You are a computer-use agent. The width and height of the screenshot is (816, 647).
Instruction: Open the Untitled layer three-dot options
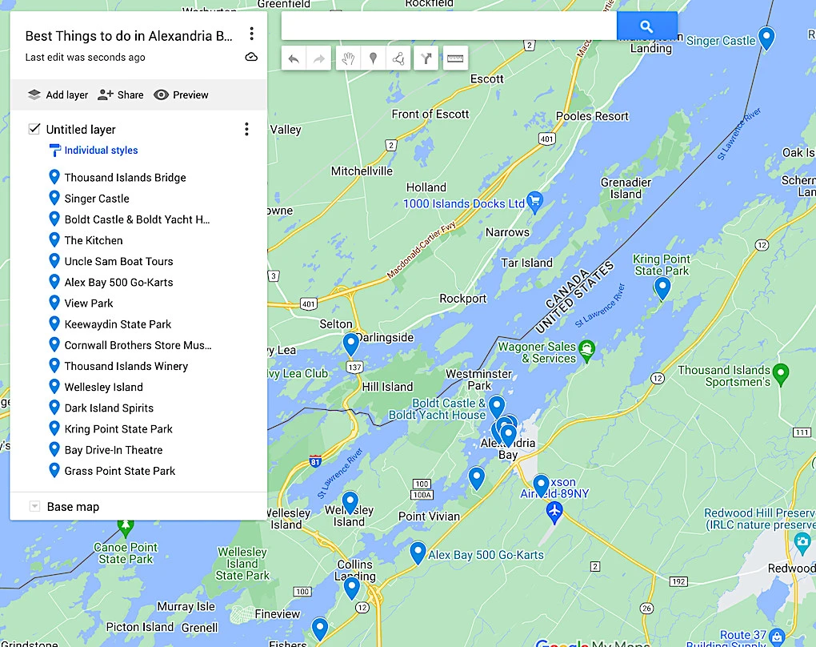point(246,129)
